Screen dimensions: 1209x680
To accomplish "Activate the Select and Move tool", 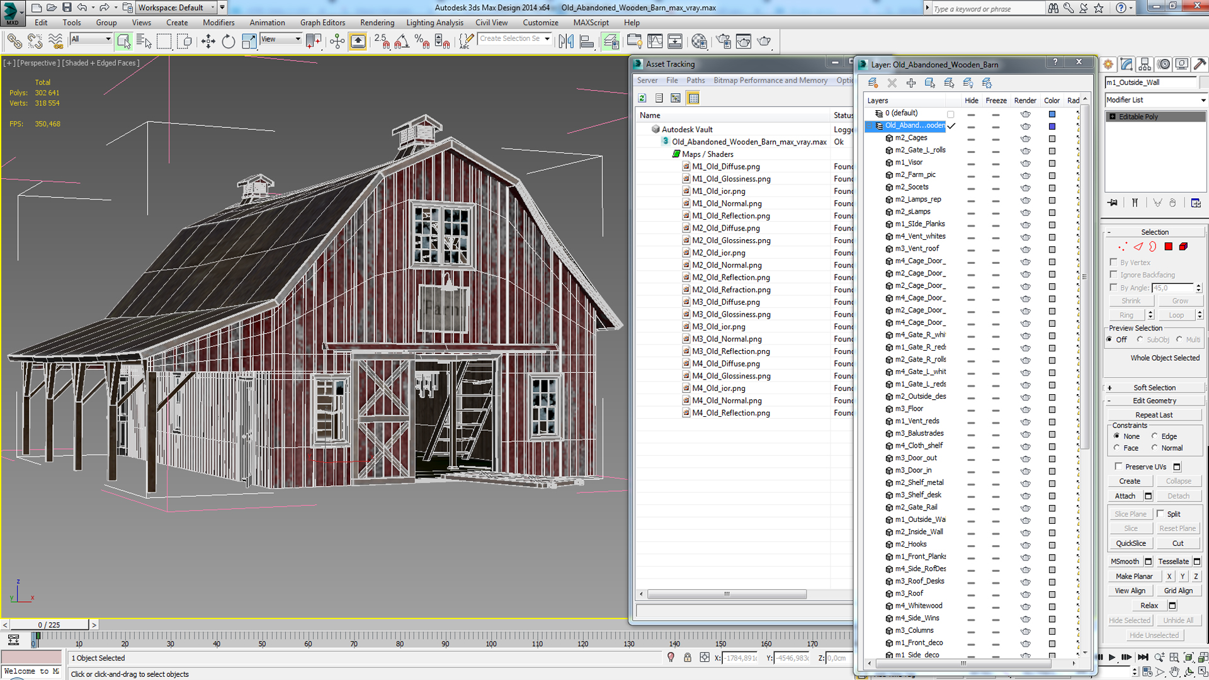I will pyautogui.click(x=208, y=42).
